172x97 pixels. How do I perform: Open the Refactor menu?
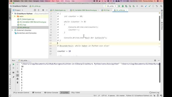coord(48,1)
